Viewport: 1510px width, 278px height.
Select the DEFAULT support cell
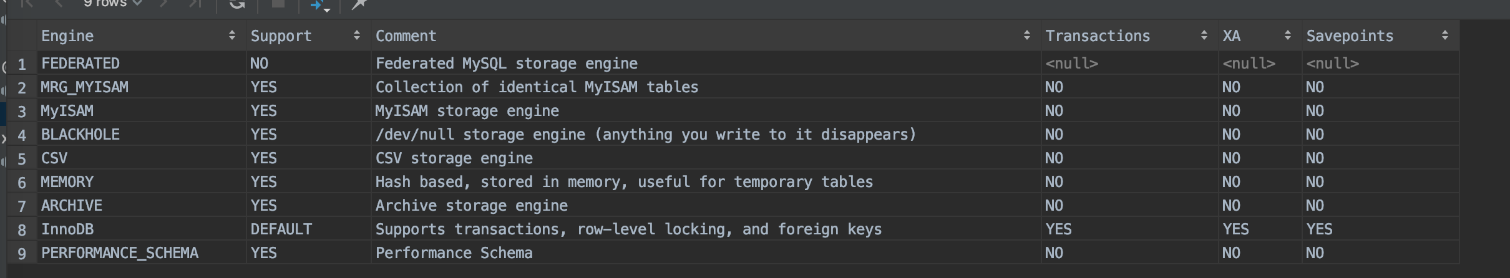tap(309, 229)
